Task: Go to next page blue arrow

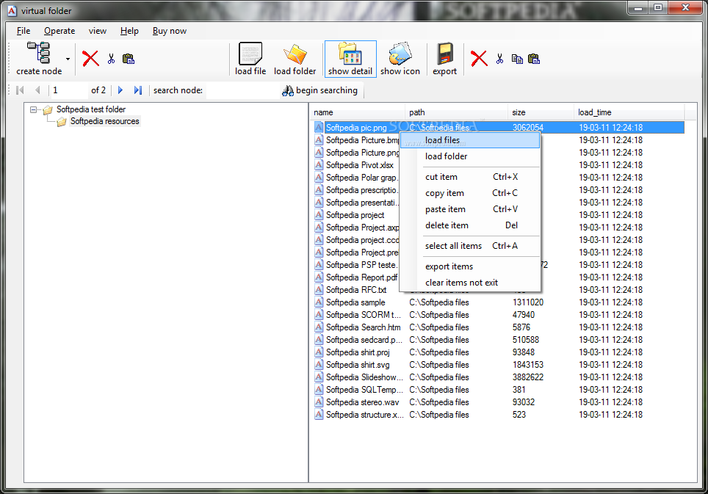Action: coord(120,90)
